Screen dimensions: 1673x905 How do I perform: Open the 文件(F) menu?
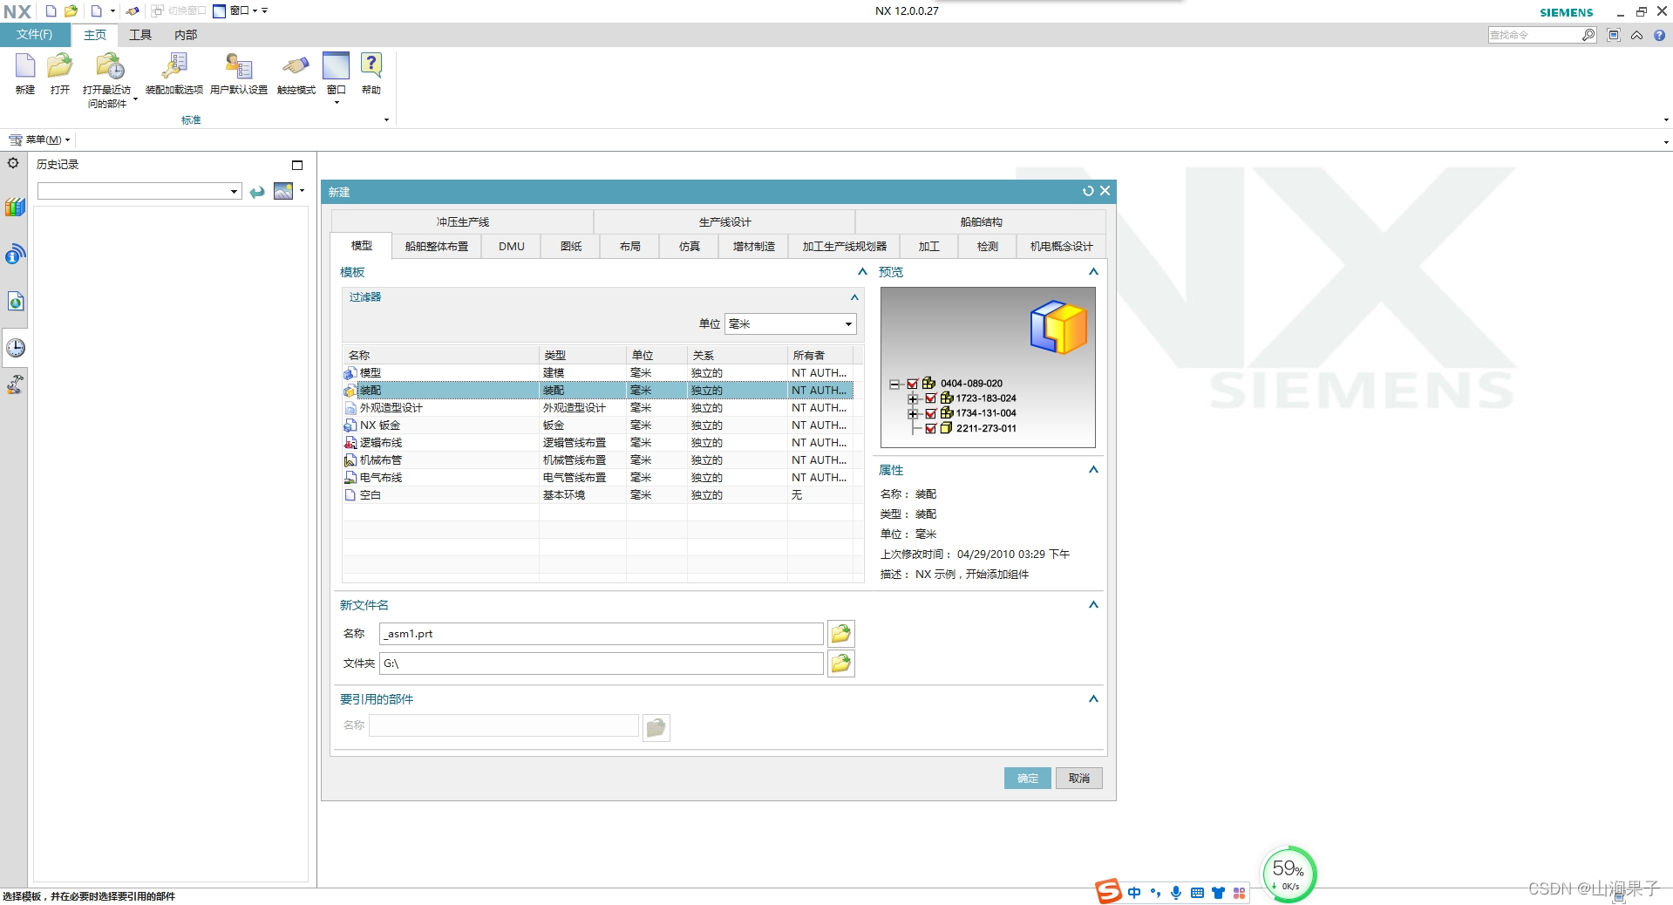34,35
